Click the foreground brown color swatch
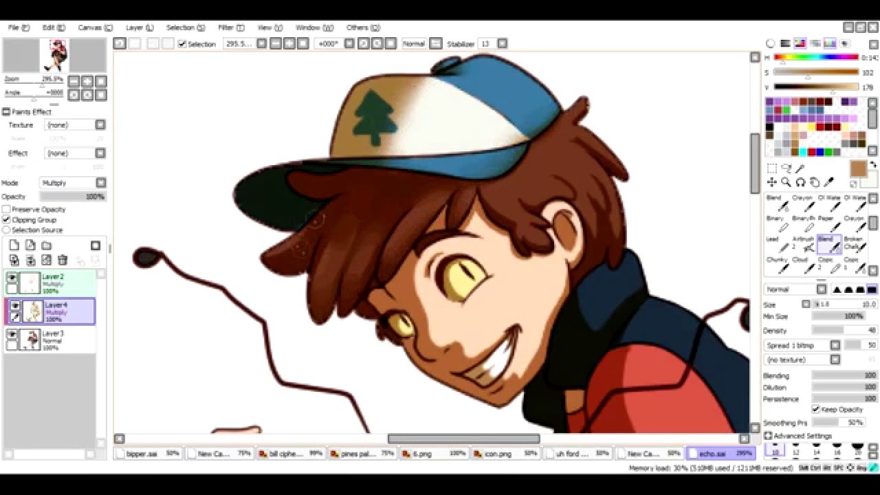Viewport: 880px width, 495px height. click(x=858, y=168)
